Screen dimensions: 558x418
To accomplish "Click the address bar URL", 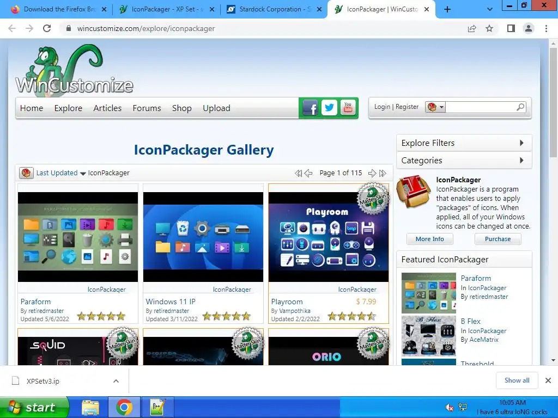I will pyautogui.click(x=146, y=28).
